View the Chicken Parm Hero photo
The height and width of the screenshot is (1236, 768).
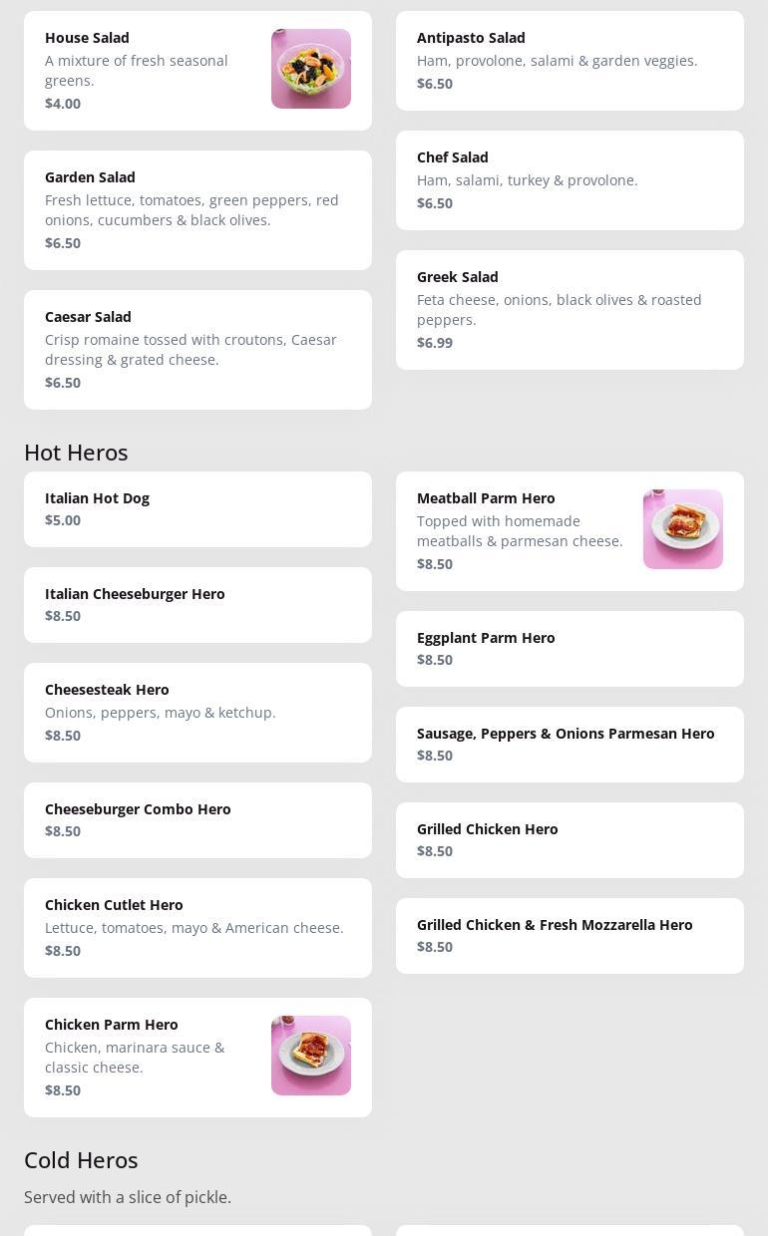pos(310,1056)
